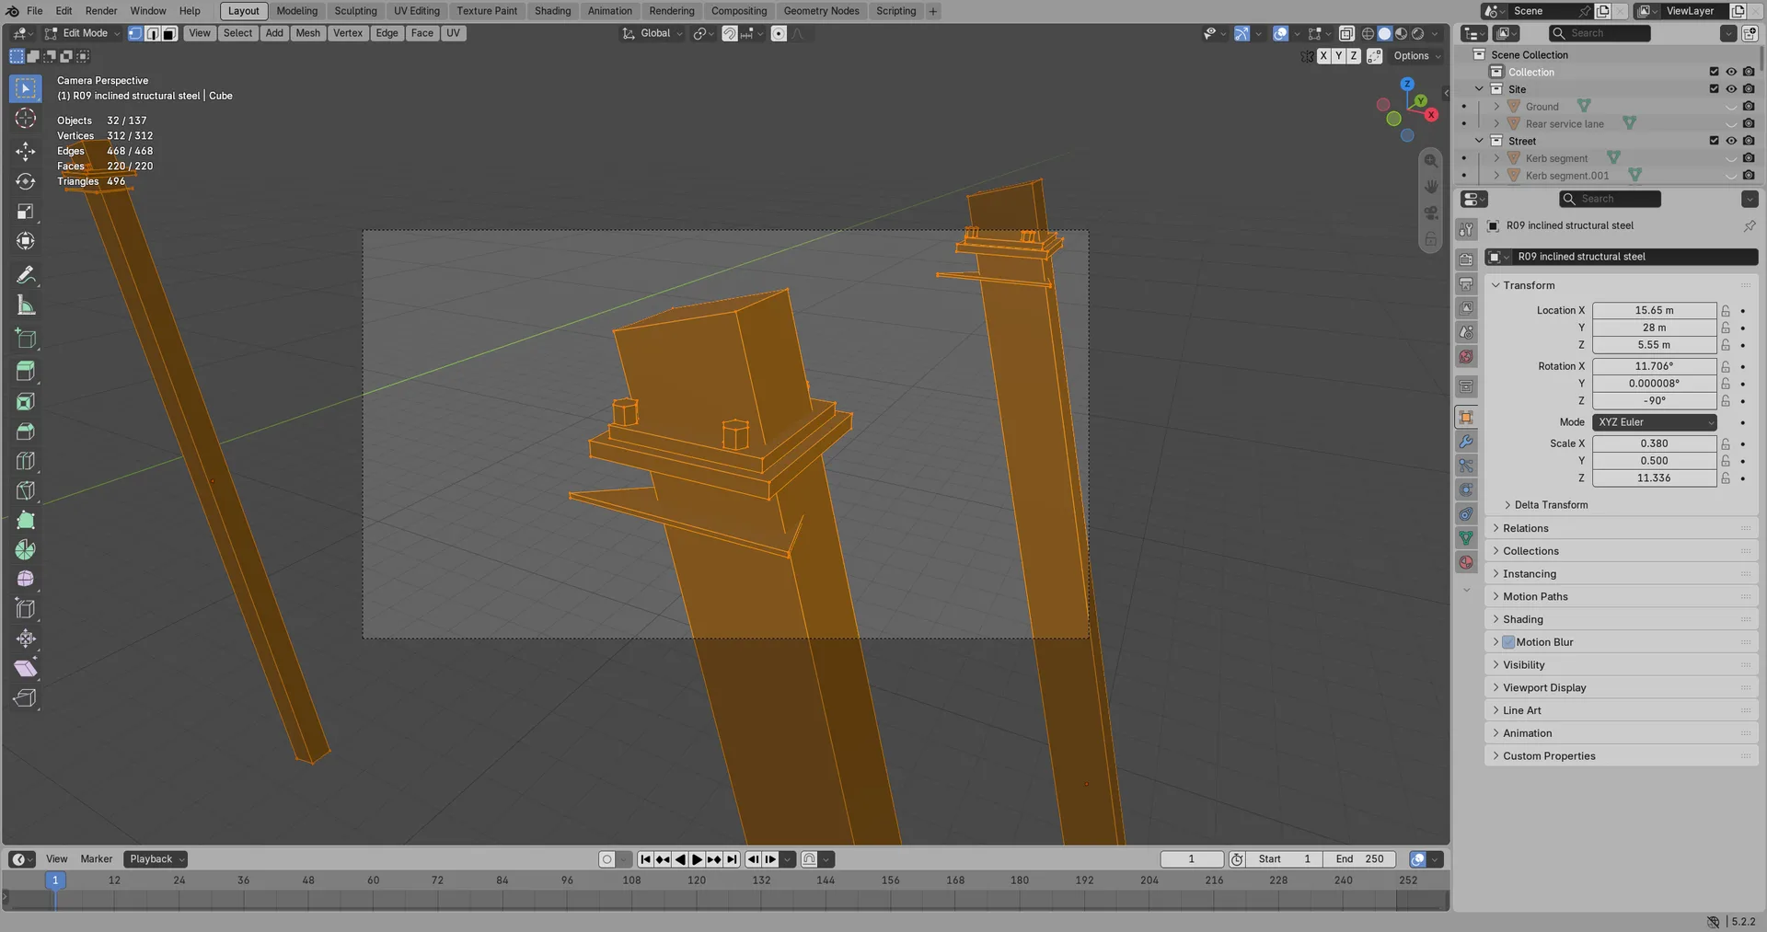
Task: Switch to face select mode
Action: coord(169,33)
